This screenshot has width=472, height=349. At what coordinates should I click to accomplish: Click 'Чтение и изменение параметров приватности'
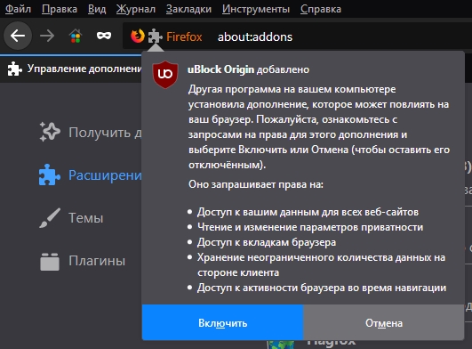coord(310,227)
